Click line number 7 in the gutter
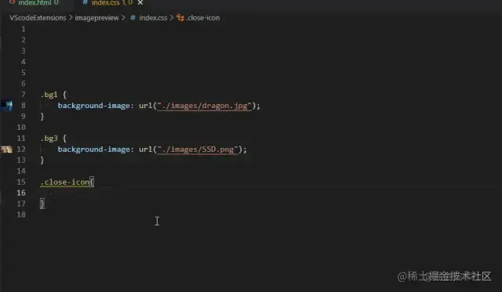The image size is (502, 292). point(24,95)
